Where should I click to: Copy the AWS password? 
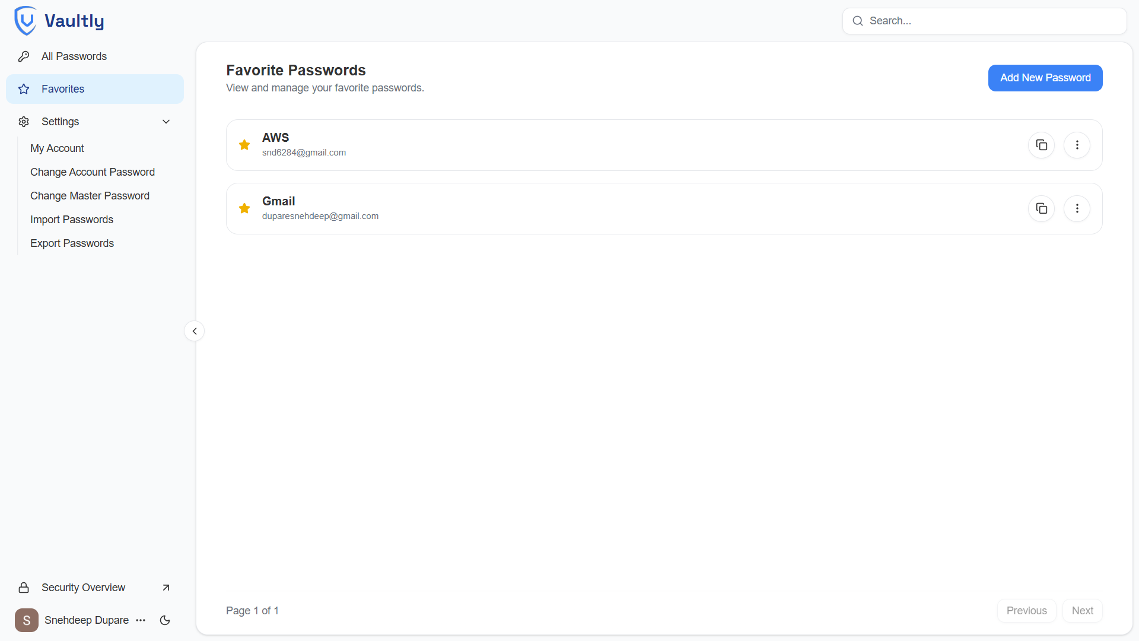(1041, 145)
